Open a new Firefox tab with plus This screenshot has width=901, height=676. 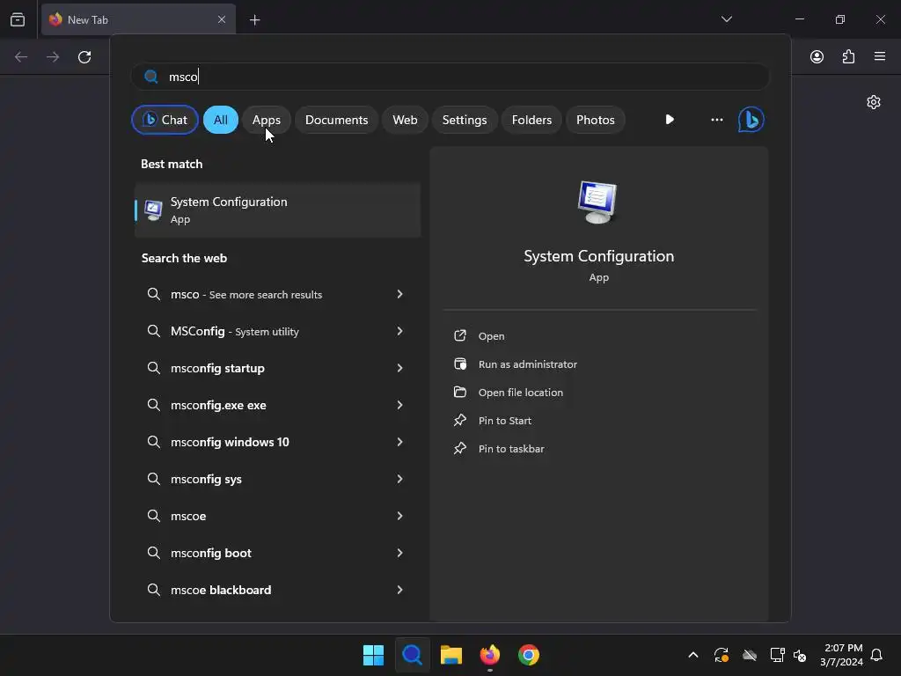tap(254, 20)
